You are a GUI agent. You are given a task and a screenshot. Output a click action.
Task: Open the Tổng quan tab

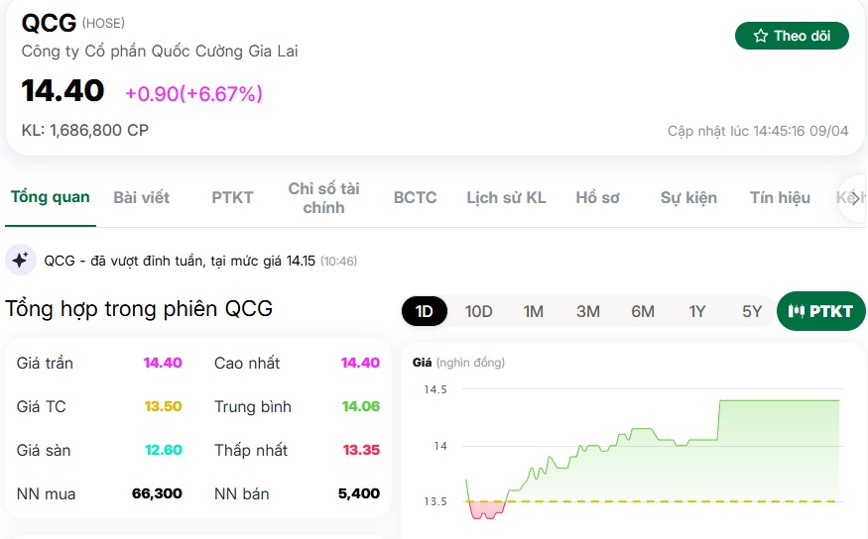pos(51,197)
